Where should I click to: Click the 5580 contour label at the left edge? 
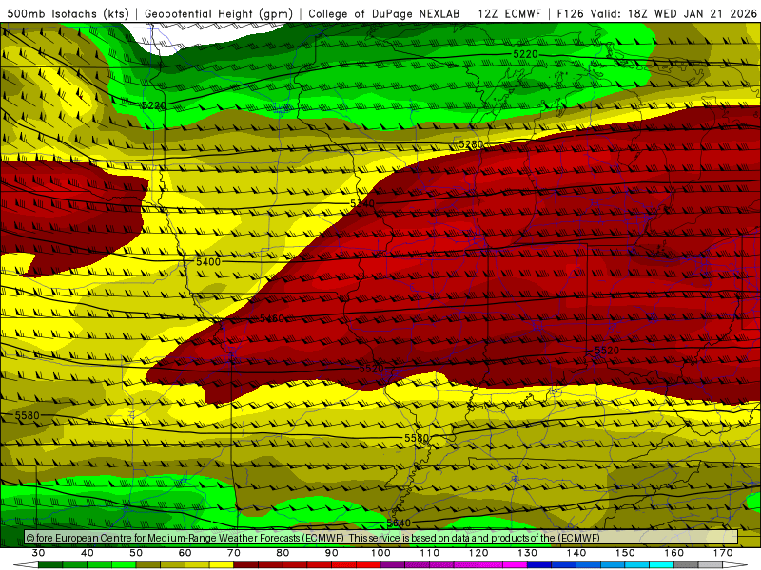coord(28,415)
